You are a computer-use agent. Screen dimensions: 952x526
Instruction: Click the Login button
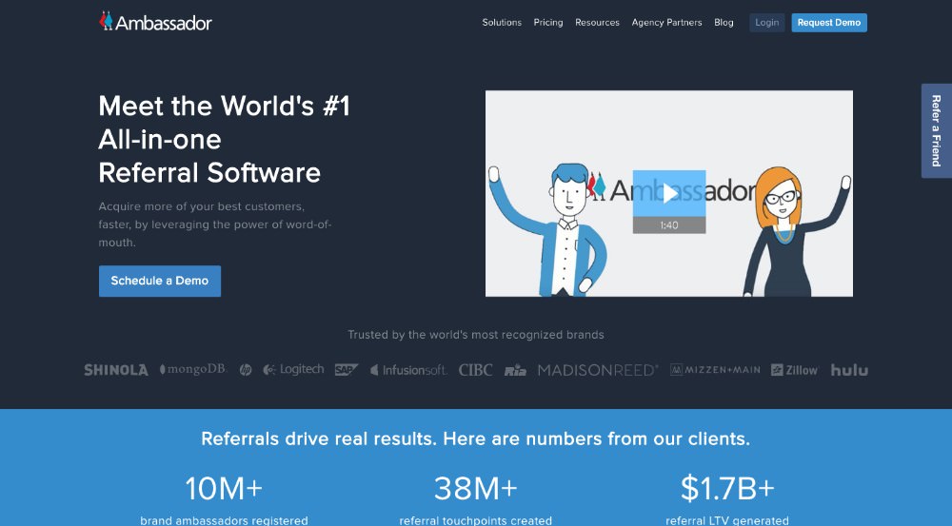766,23
